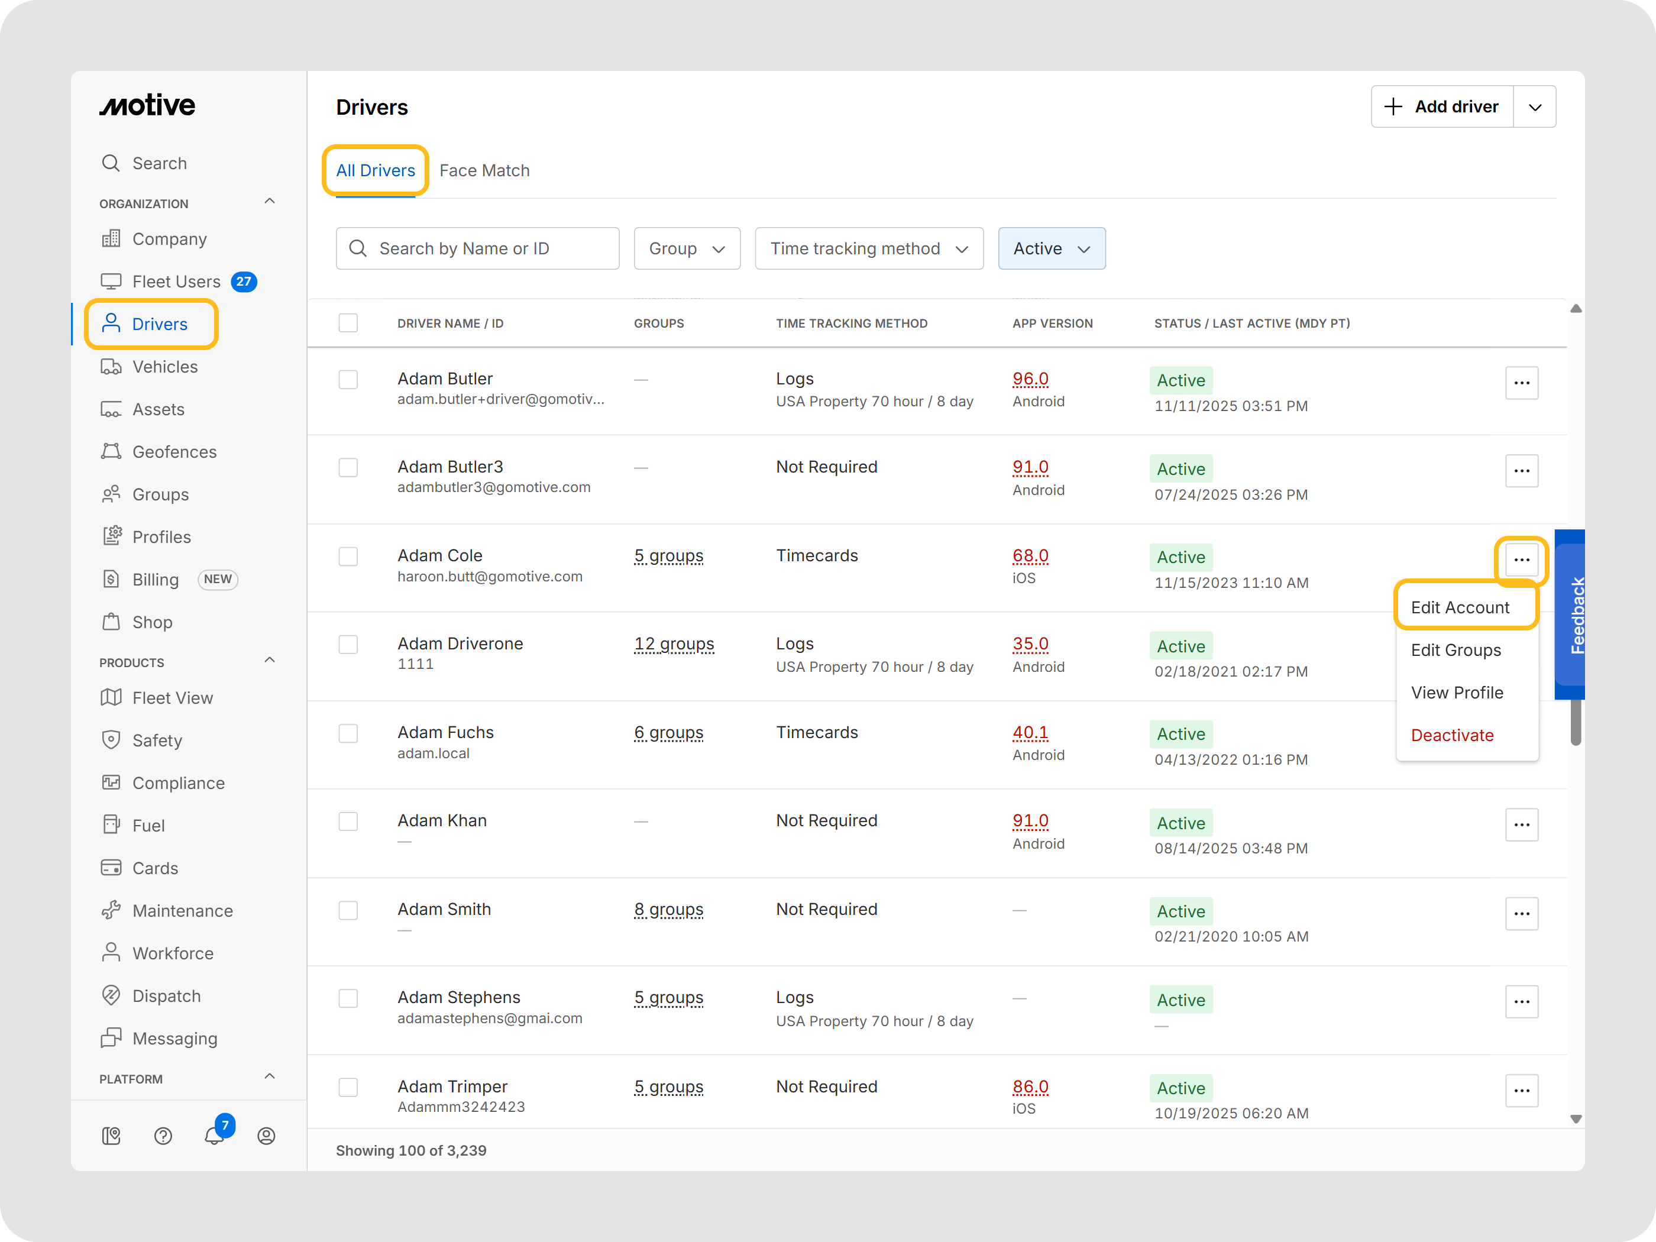Click the Safety shield icon
This screenshot has height=1242, width=1656.
[x=111, y=740]
